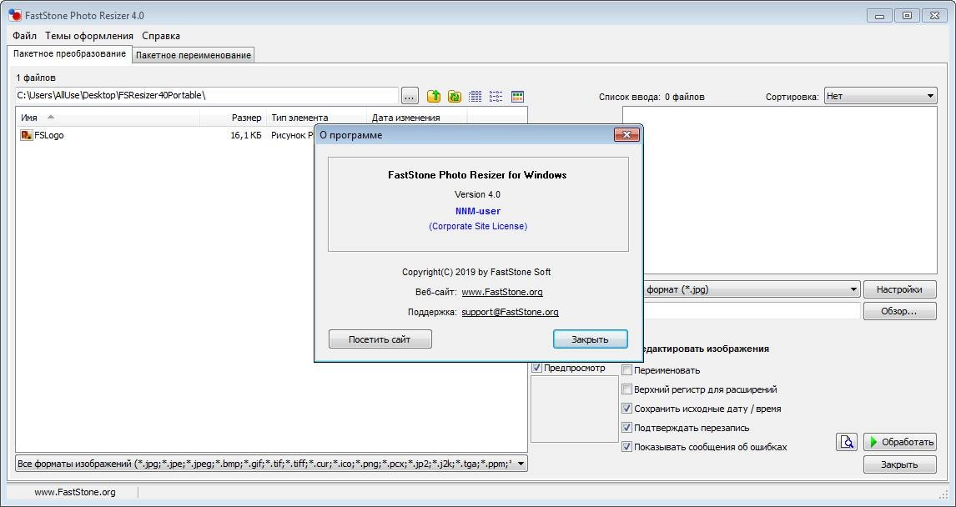
Task: Click the NNM-user license name
Action: coord(478,211)
